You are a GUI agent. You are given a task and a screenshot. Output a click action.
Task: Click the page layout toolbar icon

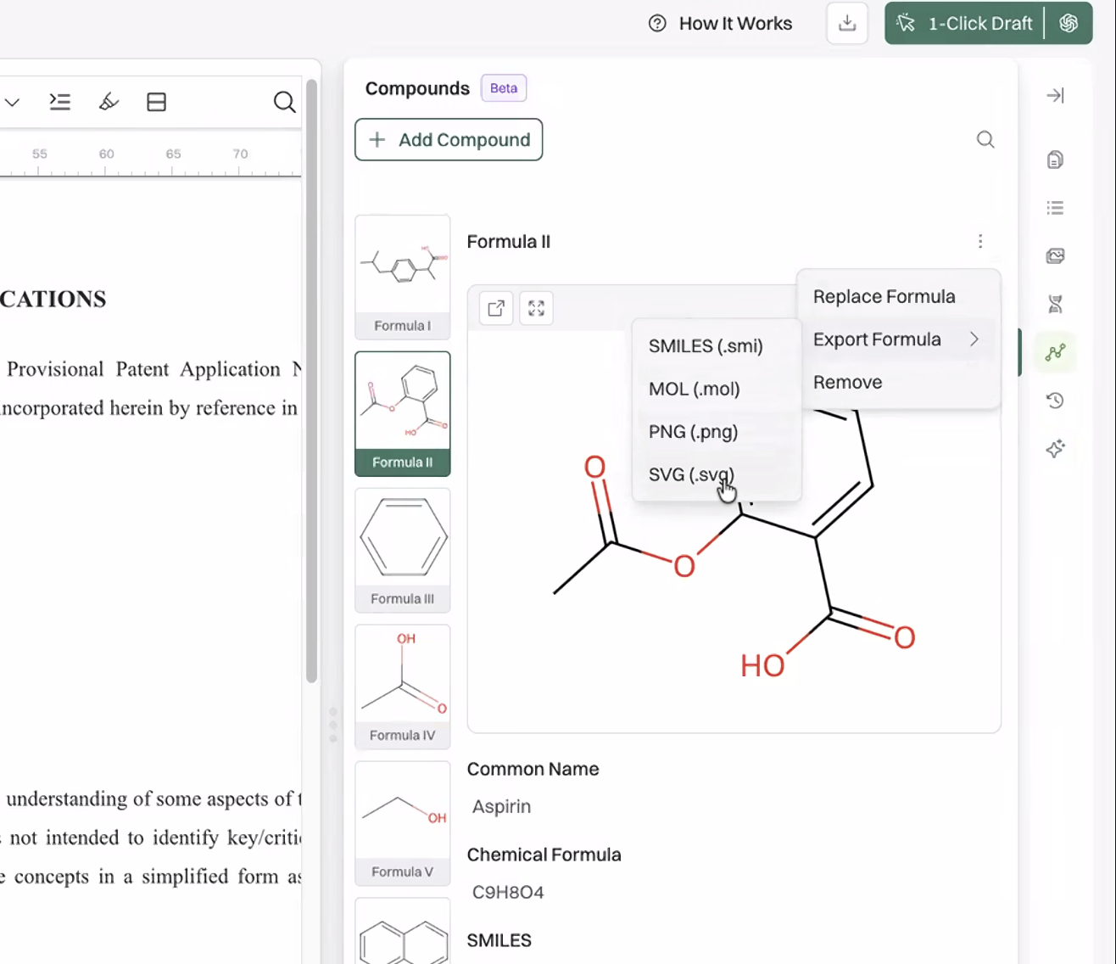pyautogui.click(x=156, y=102)
